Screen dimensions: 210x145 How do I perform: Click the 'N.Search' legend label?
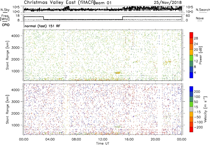(203, 10)
